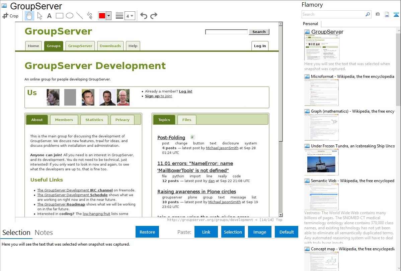Open the Microformat Wikipedia snapshot title
Image resolution: width=401 pixels, height=271 pixels.
[x=352, y=77]
